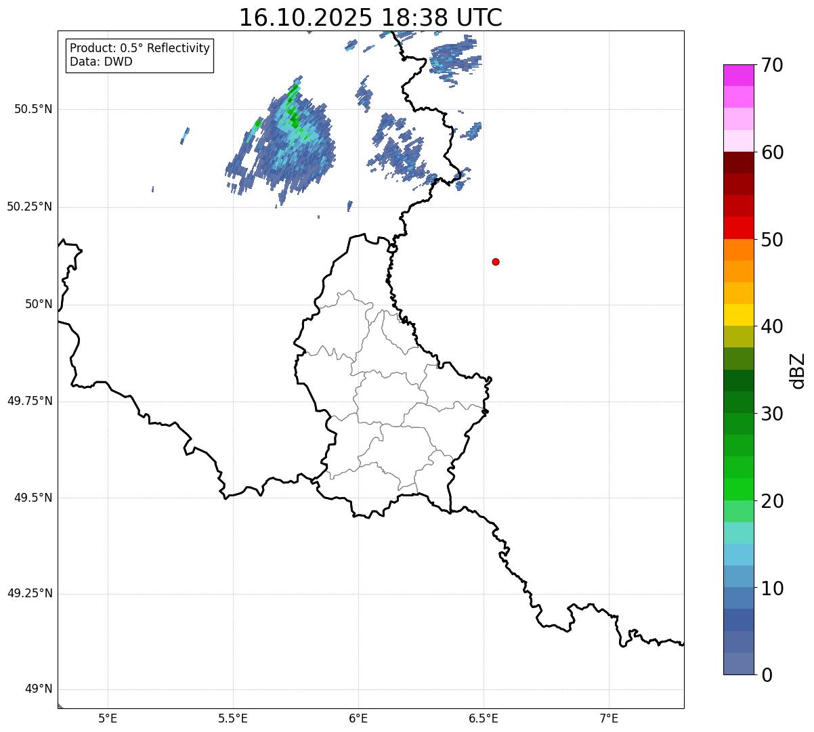Click the latitude label '49.25°N'
This screenshot has width=814, height=732.
tap(30, 593)
